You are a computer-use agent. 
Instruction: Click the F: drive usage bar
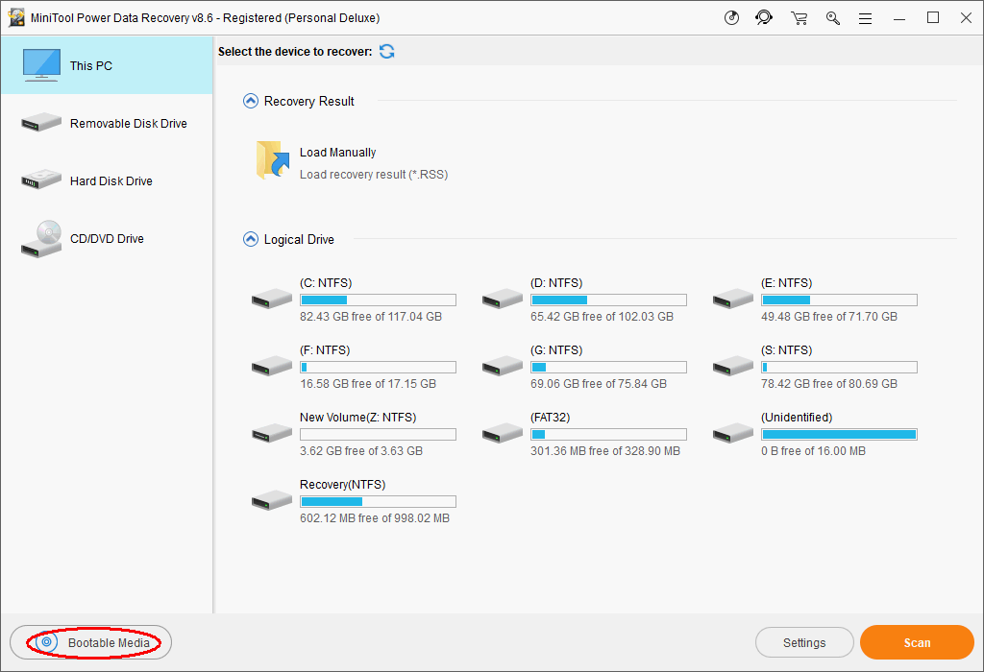click(378, 368)
